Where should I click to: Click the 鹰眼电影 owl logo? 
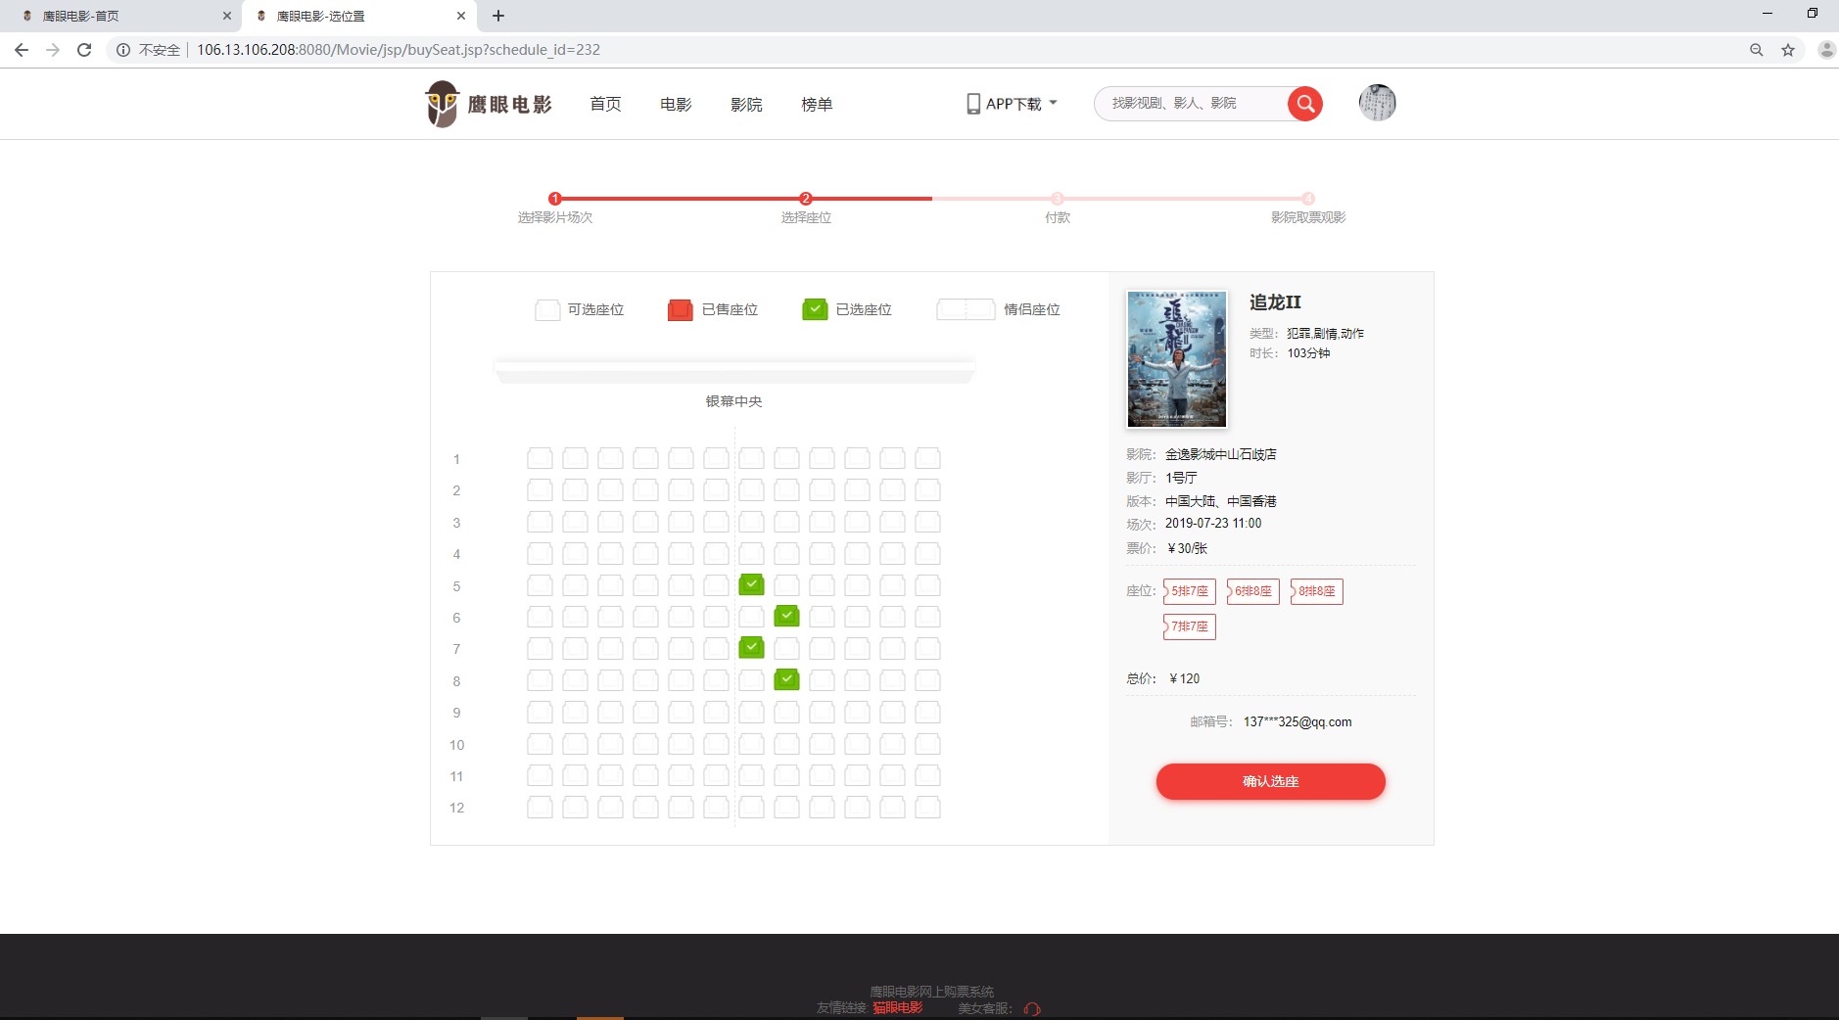click(x=443, y=104)
